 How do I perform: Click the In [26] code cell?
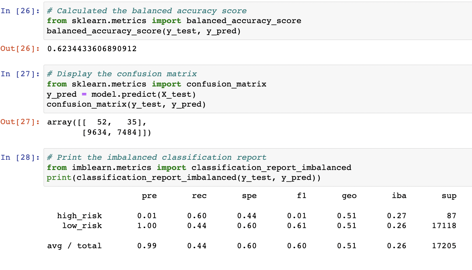tap(258, 21)
